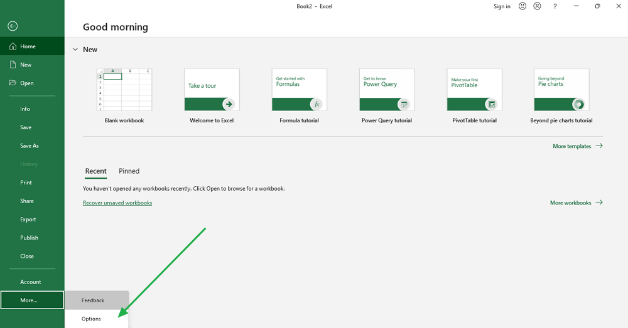Click arrow icon next to More templates
Image resolution: width=628 pixels, height=328 pixels.
tap(599, 145)
